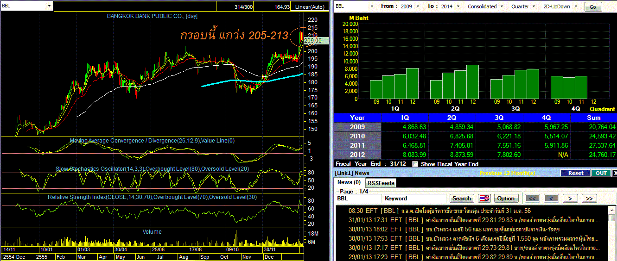The width and height of the screenshot is (617, 261).
Task: Tick the Show Fiscal Year End checkbox
Action: point(415,164)
